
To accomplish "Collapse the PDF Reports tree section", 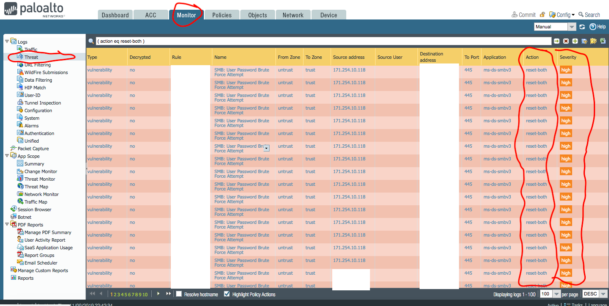I will coord(7,225).
